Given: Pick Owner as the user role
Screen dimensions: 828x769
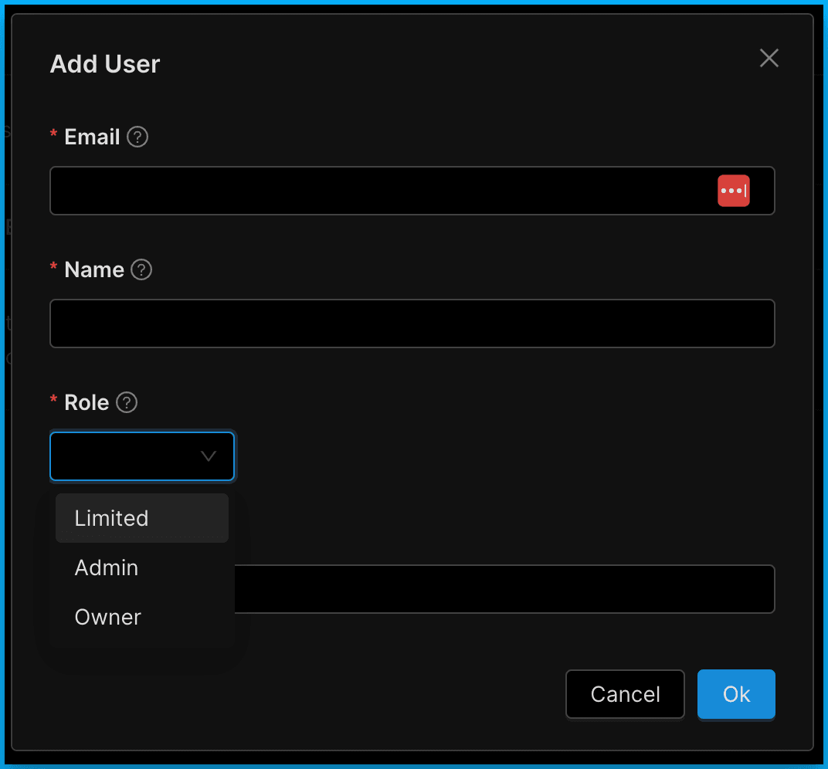Looking at the screenshot, I should click(108, 618).
